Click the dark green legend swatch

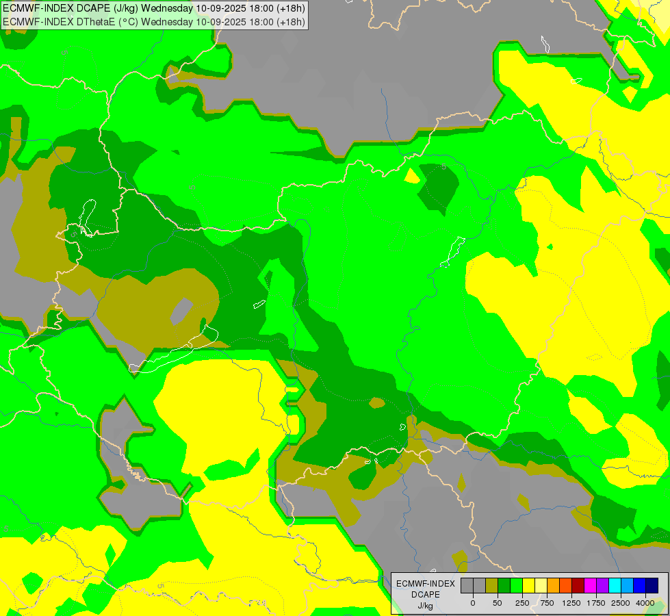pyautogui.click(x=504, y=585)
